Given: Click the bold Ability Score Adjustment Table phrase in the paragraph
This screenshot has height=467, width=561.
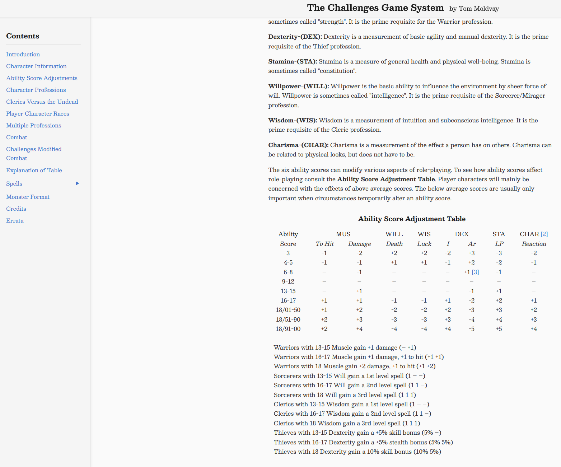Looking at the screenshot, I should (x=386, y=179).
